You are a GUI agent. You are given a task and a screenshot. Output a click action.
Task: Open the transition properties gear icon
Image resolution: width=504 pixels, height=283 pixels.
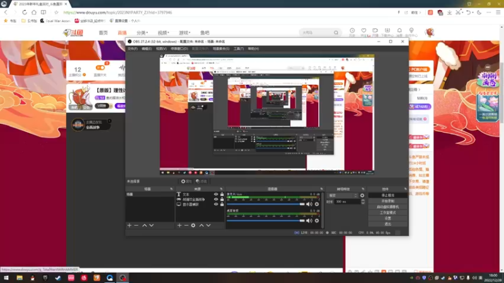362,196
